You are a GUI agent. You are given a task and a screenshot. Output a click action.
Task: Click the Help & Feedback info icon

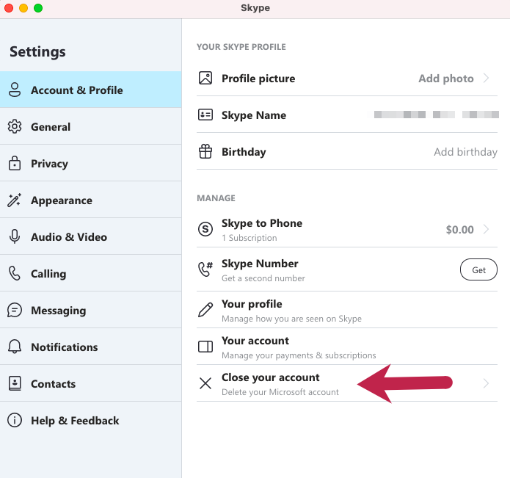pos(15,420)
